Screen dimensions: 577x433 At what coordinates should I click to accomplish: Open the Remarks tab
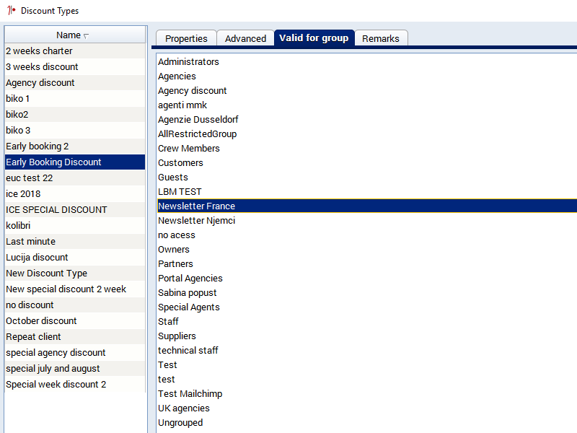coord(381,38)
